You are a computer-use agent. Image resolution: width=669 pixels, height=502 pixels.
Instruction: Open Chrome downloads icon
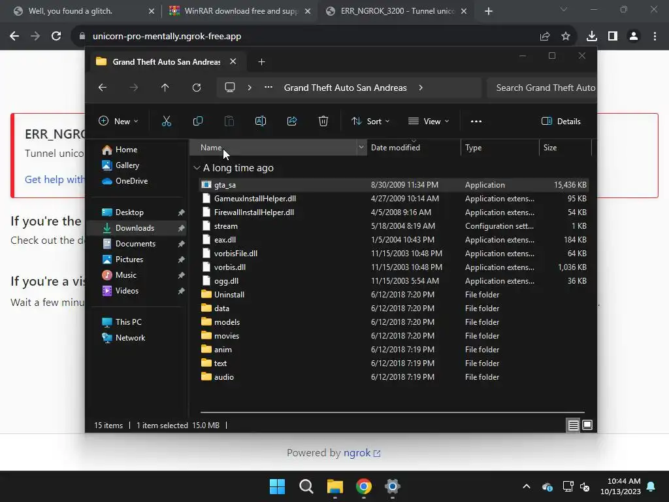click(592, 37)
